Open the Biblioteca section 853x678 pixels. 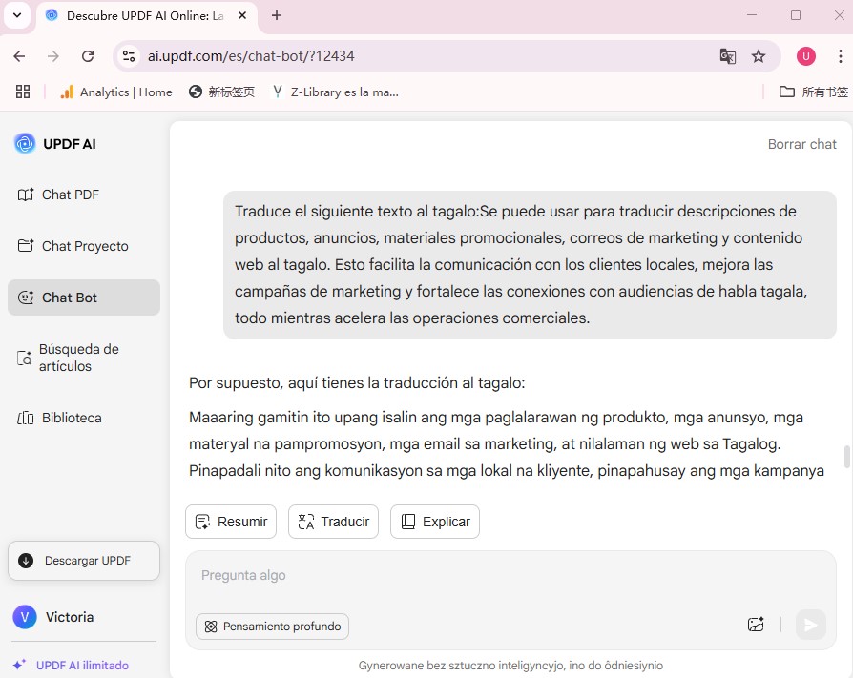click(59, 418)
